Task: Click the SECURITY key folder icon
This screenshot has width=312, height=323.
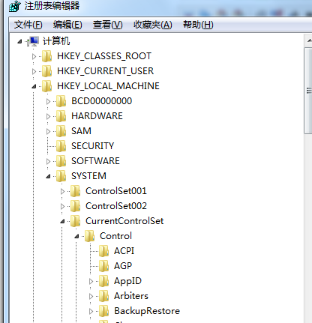Action: (61, 146)
